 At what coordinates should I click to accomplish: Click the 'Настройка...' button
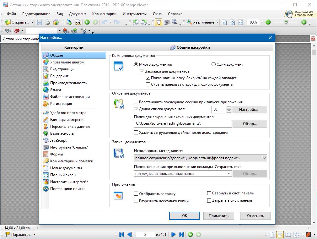point(250,110)
